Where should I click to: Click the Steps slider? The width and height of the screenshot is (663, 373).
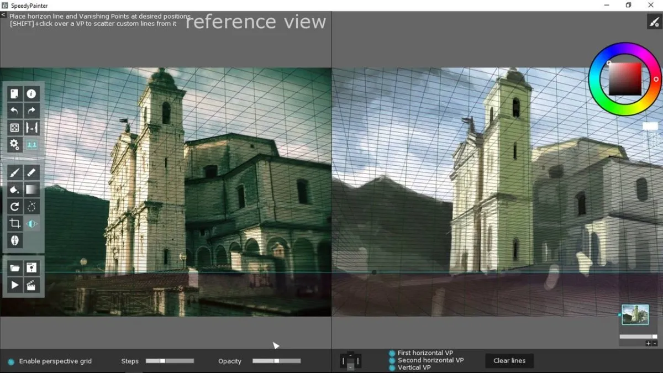(x=170, y=361)
